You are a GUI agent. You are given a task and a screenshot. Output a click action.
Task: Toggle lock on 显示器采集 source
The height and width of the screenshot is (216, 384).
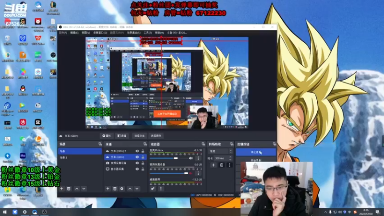[143, 169]
